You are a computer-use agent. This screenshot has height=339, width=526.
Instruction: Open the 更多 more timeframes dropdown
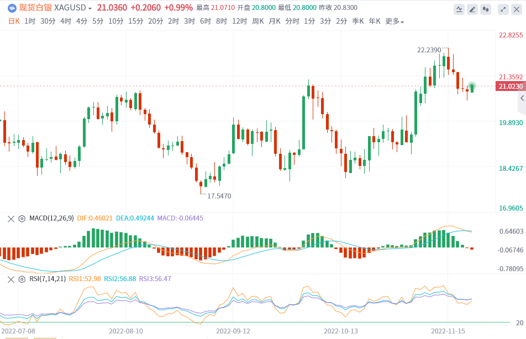click(x=394, y=21)
